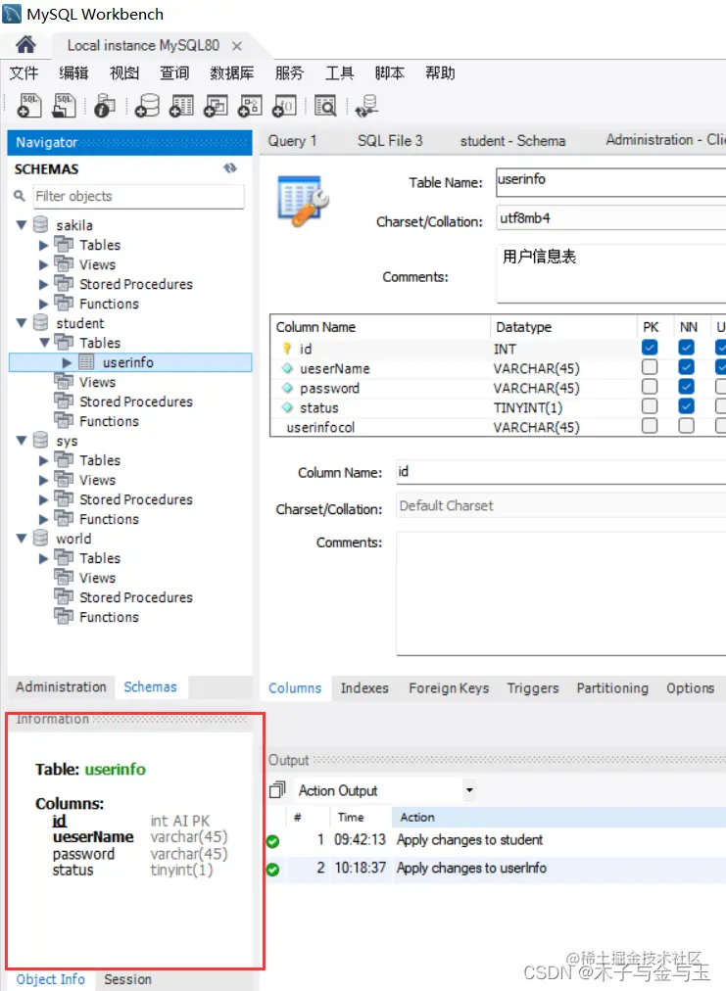The width and height of the screenshot is (726, 991).
Task: Switch to Administration navigator tab
Action: tap(62, 687)
